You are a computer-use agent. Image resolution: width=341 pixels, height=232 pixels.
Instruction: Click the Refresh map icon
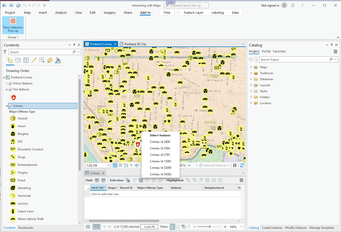click(x=242, y=165)
